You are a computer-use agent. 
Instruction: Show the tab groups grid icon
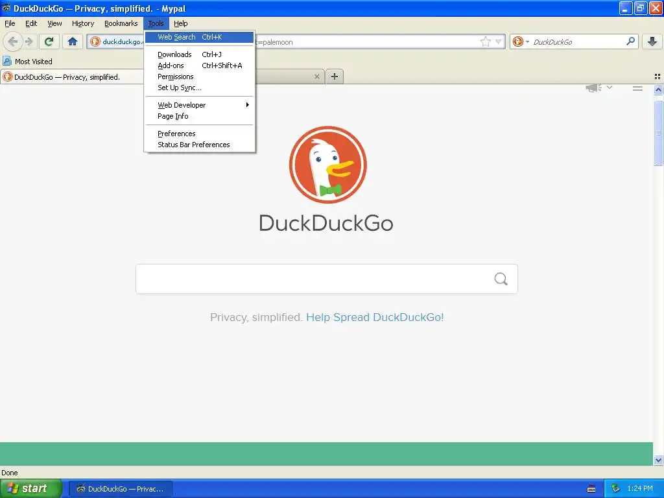click(x=658, y=77)
